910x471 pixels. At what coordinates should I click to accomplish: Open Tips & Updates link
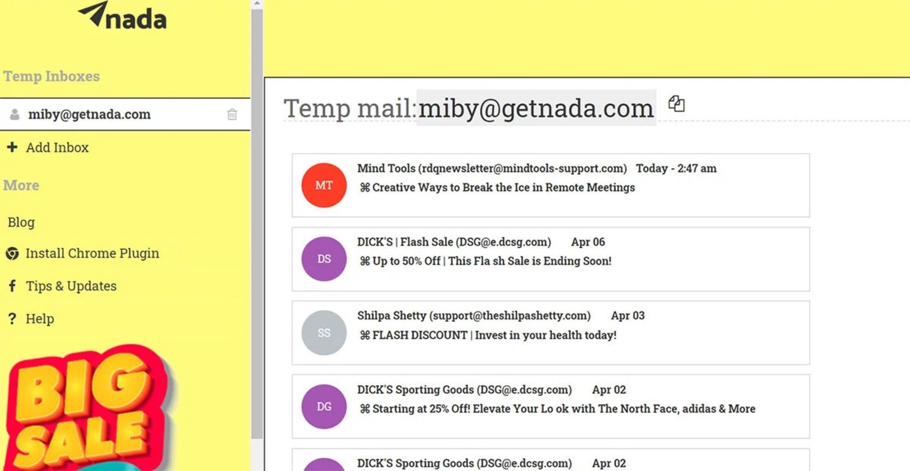coord(71,286)
